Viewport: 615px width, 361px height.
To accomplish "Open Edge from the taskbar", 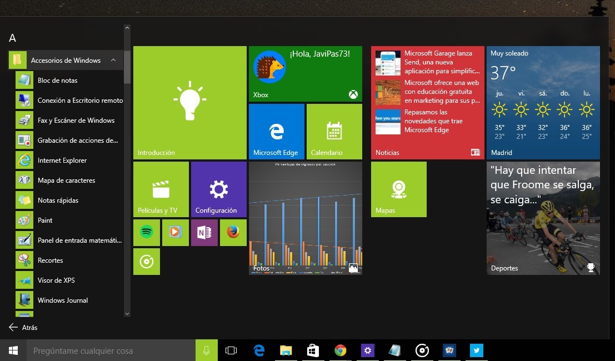I will [x=259, y=350].
